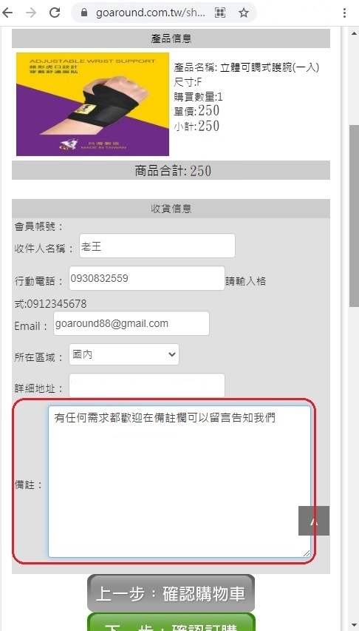Click the browser forward arrow
Image resolution: width=359 pixels, height=631 pixels.
pos(31,13)
